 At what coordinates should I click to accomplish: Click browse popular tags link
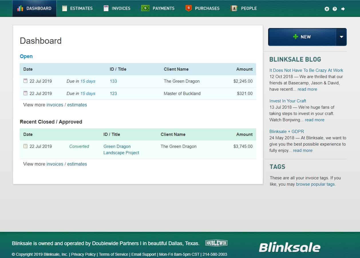pos(315,184)
